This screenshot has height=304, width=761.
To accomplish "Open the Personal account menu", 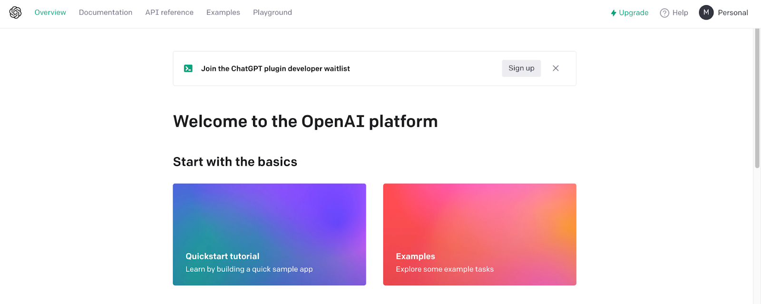I will [723, 12].
